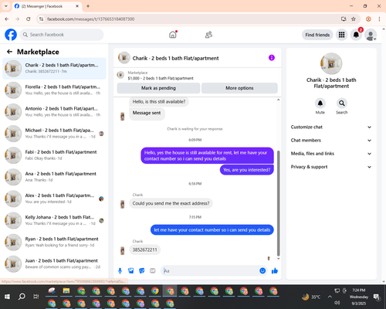
Task: Click the 3852672211 message bubble
Action: [144, 250]
